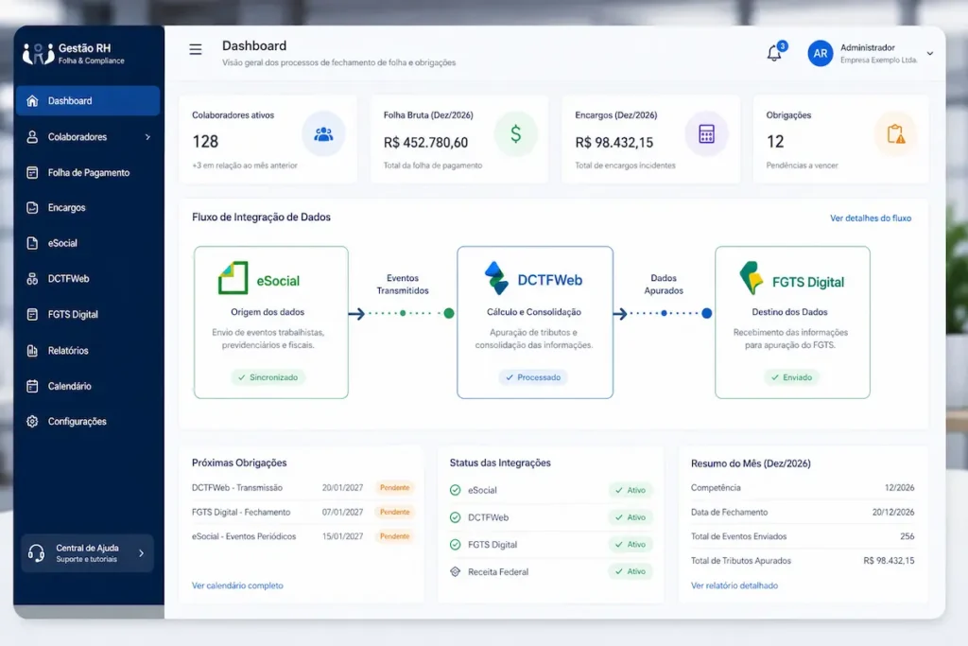
Task: Click the Processado status badge
Action: pos(533,377)
